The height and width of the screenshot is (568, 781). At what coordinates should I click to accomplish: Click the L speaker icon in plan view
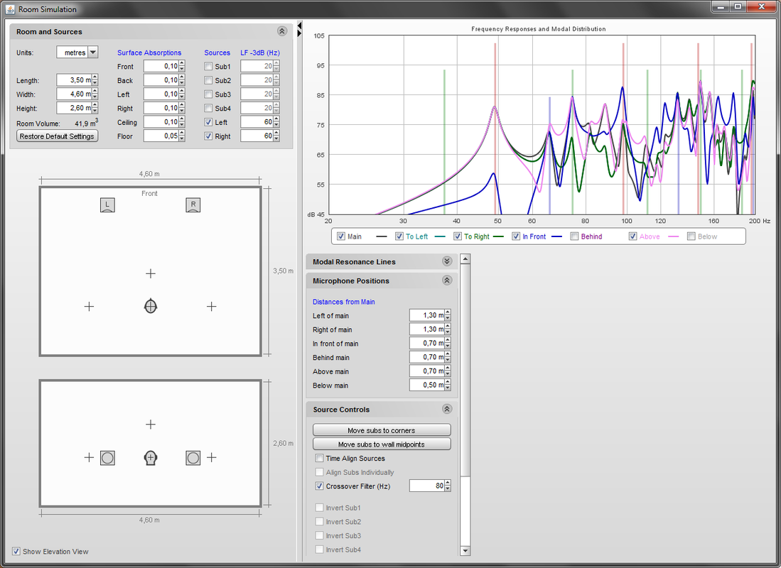[x=107, y=205]
